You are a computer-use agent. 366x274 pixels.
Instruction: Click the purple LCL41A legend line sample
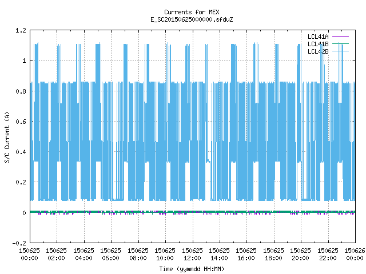pyautogui.click(x=340, y=37)
